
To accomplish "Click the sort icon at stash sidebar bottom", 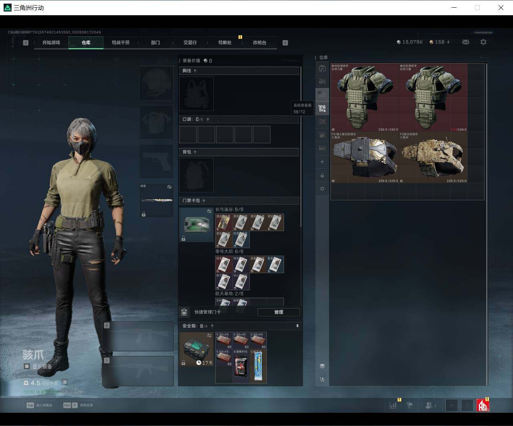I will pos(322,379).
